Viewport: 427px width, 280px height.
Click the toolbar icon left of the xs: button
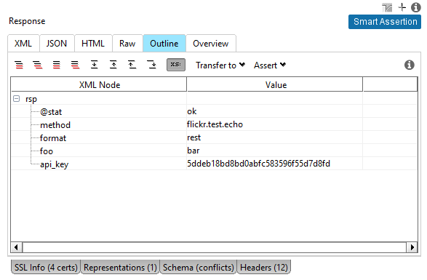pyautogui.click(x=152, y=65)
